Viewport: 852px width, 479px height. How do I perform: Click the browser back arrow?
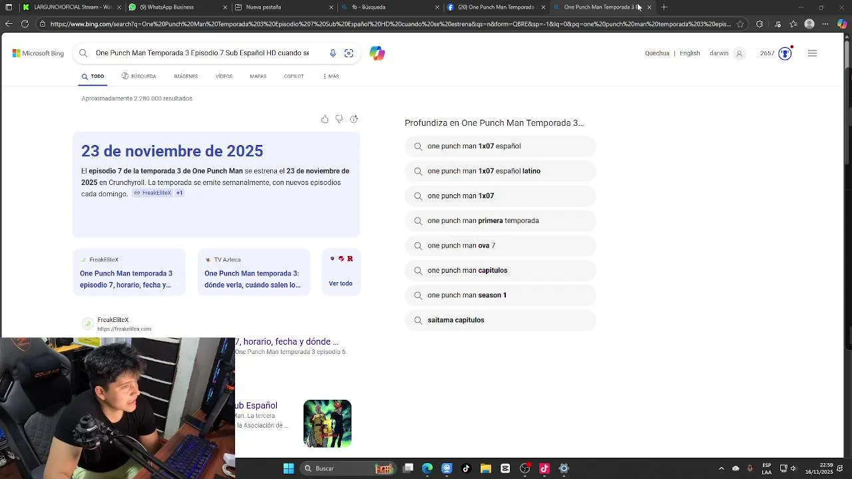9,24
